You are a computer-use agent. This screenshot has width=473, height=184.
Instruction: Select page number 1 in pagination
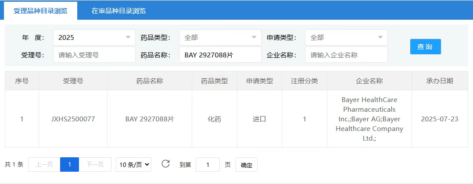(69, 165)
